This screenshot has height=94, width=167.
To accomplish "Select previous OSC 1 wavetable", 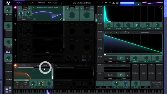I will [x=34, y=8].
